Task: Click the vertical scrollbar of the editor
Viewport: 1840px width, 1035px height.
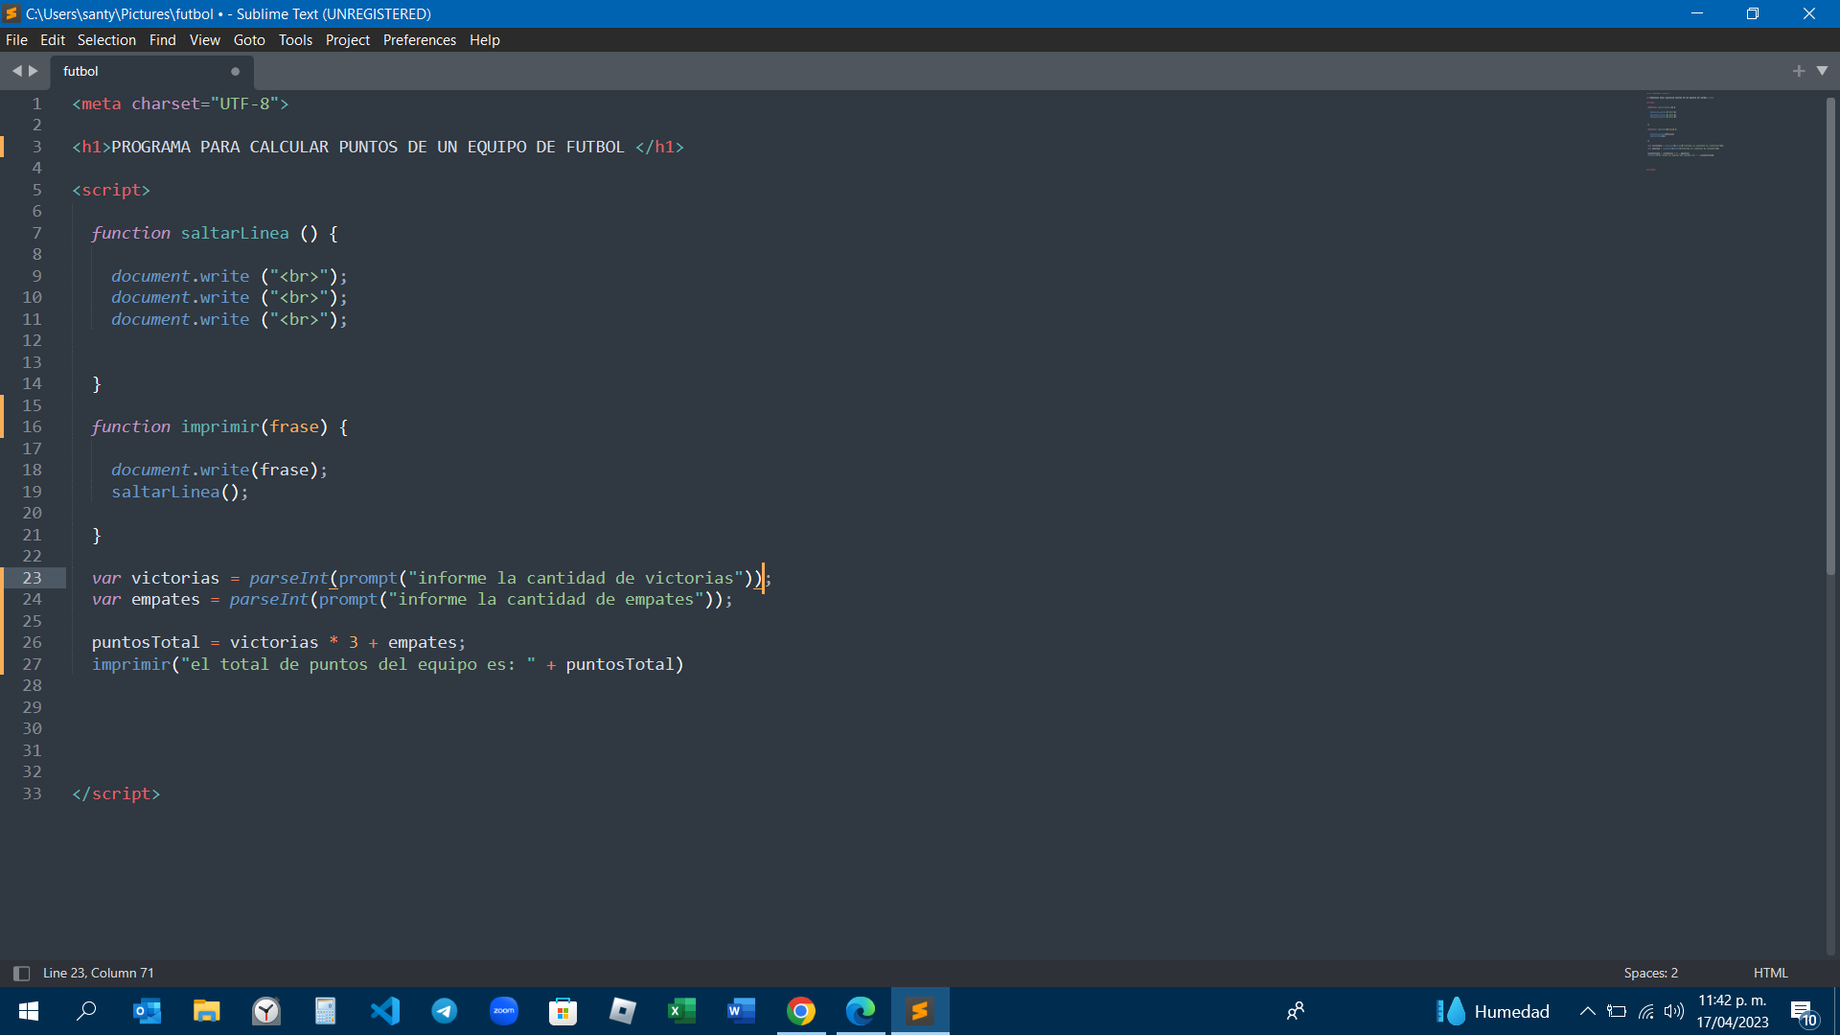Action: pyautogui.click(x=1830, y=335)
